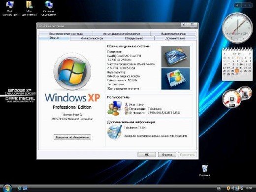Select highlighted date 23 in calendar gadget

[x=237, y=71]
